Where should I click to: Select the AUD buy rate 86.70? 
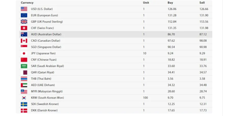(x=171, y=34)
